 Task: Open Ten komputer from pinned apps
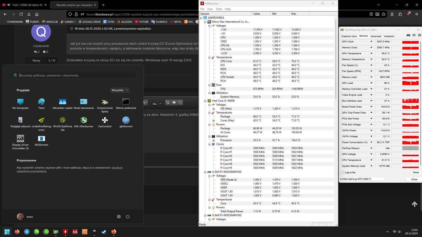click(20, 104)
